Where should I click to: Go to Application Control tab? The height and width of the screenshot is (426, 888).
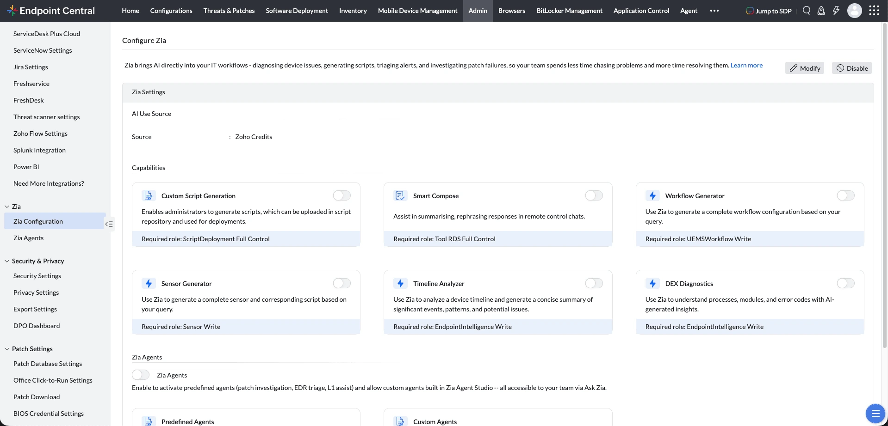[x=641, y=11]
